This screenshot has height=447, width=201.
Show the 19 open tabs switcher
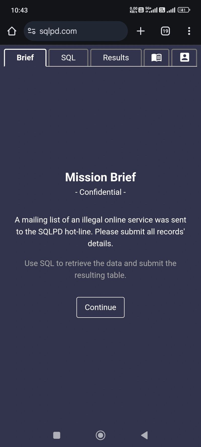click(165, 31)
